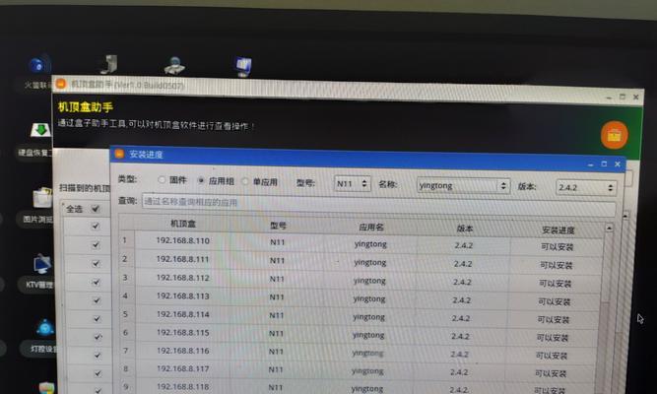Click version 2.4.2 cell in row 4

(461, 300)
